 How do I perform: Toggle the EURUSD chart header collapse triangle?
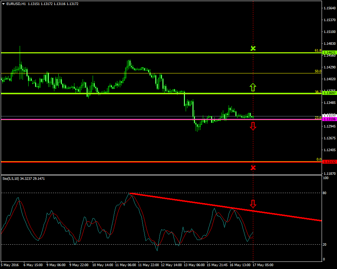(x=4, y=3)
